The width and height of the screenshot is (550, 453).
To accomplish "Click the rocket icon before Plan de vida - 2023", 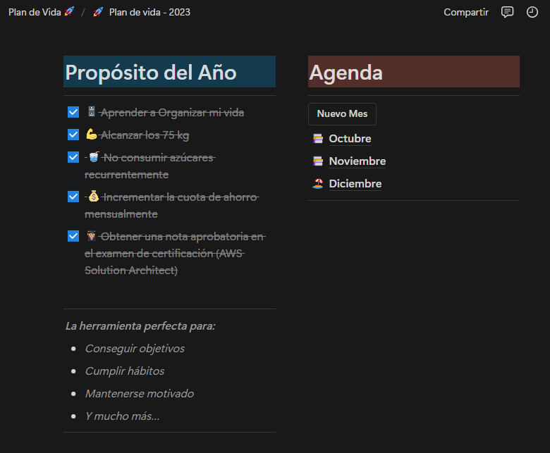I will pyautogui.click(x=98, y=12).
